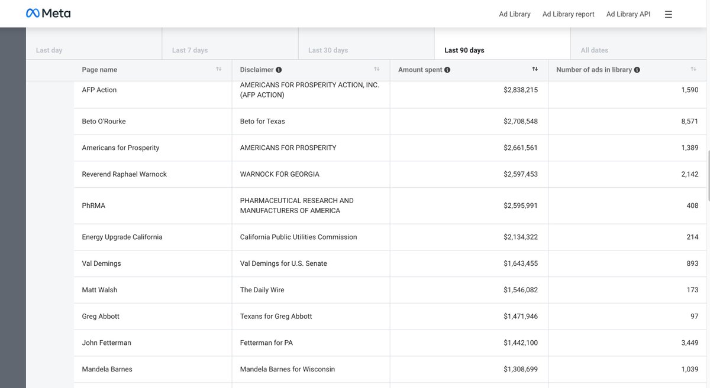Open the Ad Library API link
The width and height of the screenshot is (710, 388).
point(628,14)
